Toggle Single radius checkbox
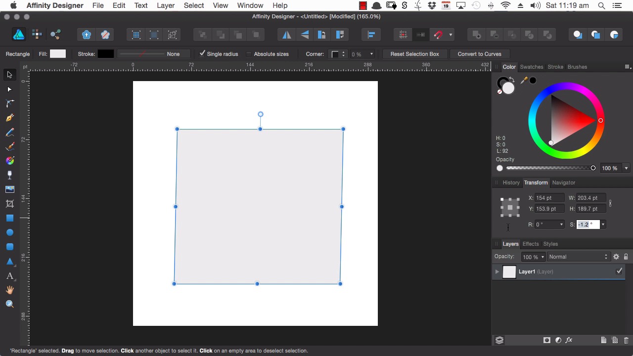Viewport: 633px width, 356px height. tap(202, 53)
